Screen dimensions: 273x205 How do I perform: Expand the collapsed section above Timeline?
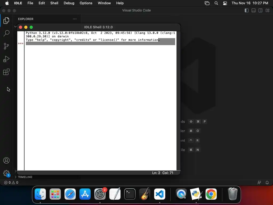(x=15, y=171)
